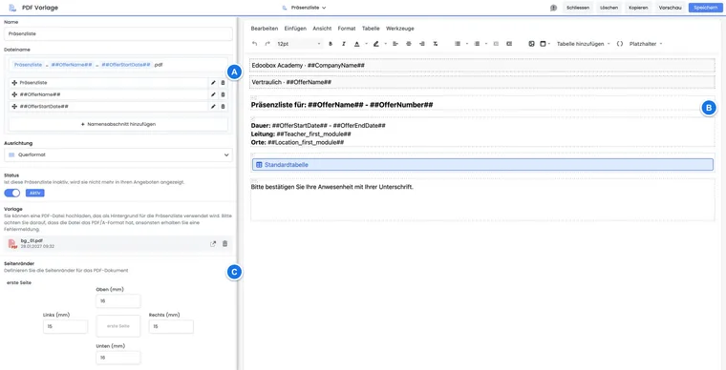Delete the ##OfferStartDate## name segment

[x=223, y=107]
